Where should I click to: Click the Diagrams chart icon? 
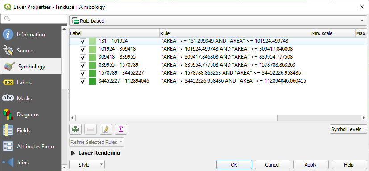[8, 115]
